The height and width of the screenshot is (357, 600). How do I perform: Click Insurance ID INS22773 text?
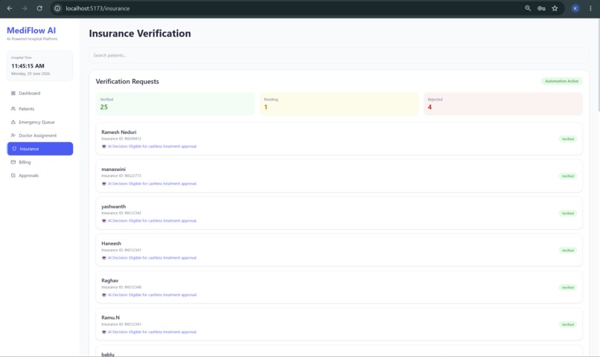[x=121, y=176]
